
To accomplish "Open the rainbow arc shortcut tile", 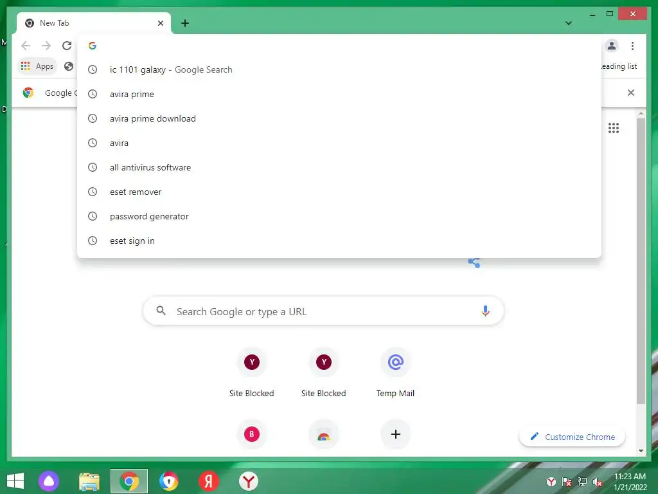I will [x=324, y=434].
